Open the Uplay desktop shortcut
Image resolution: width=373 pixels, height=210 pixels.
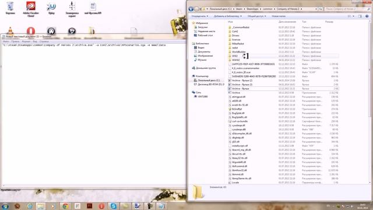click(x=51, y=8)
